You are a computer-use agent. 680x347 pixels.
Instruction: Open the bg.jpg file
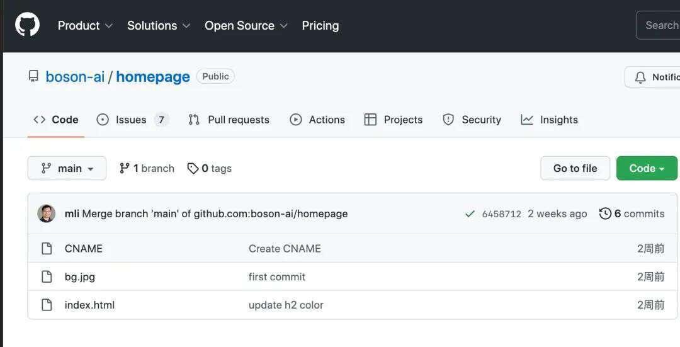pyautogui.click(x=80, y=276)
